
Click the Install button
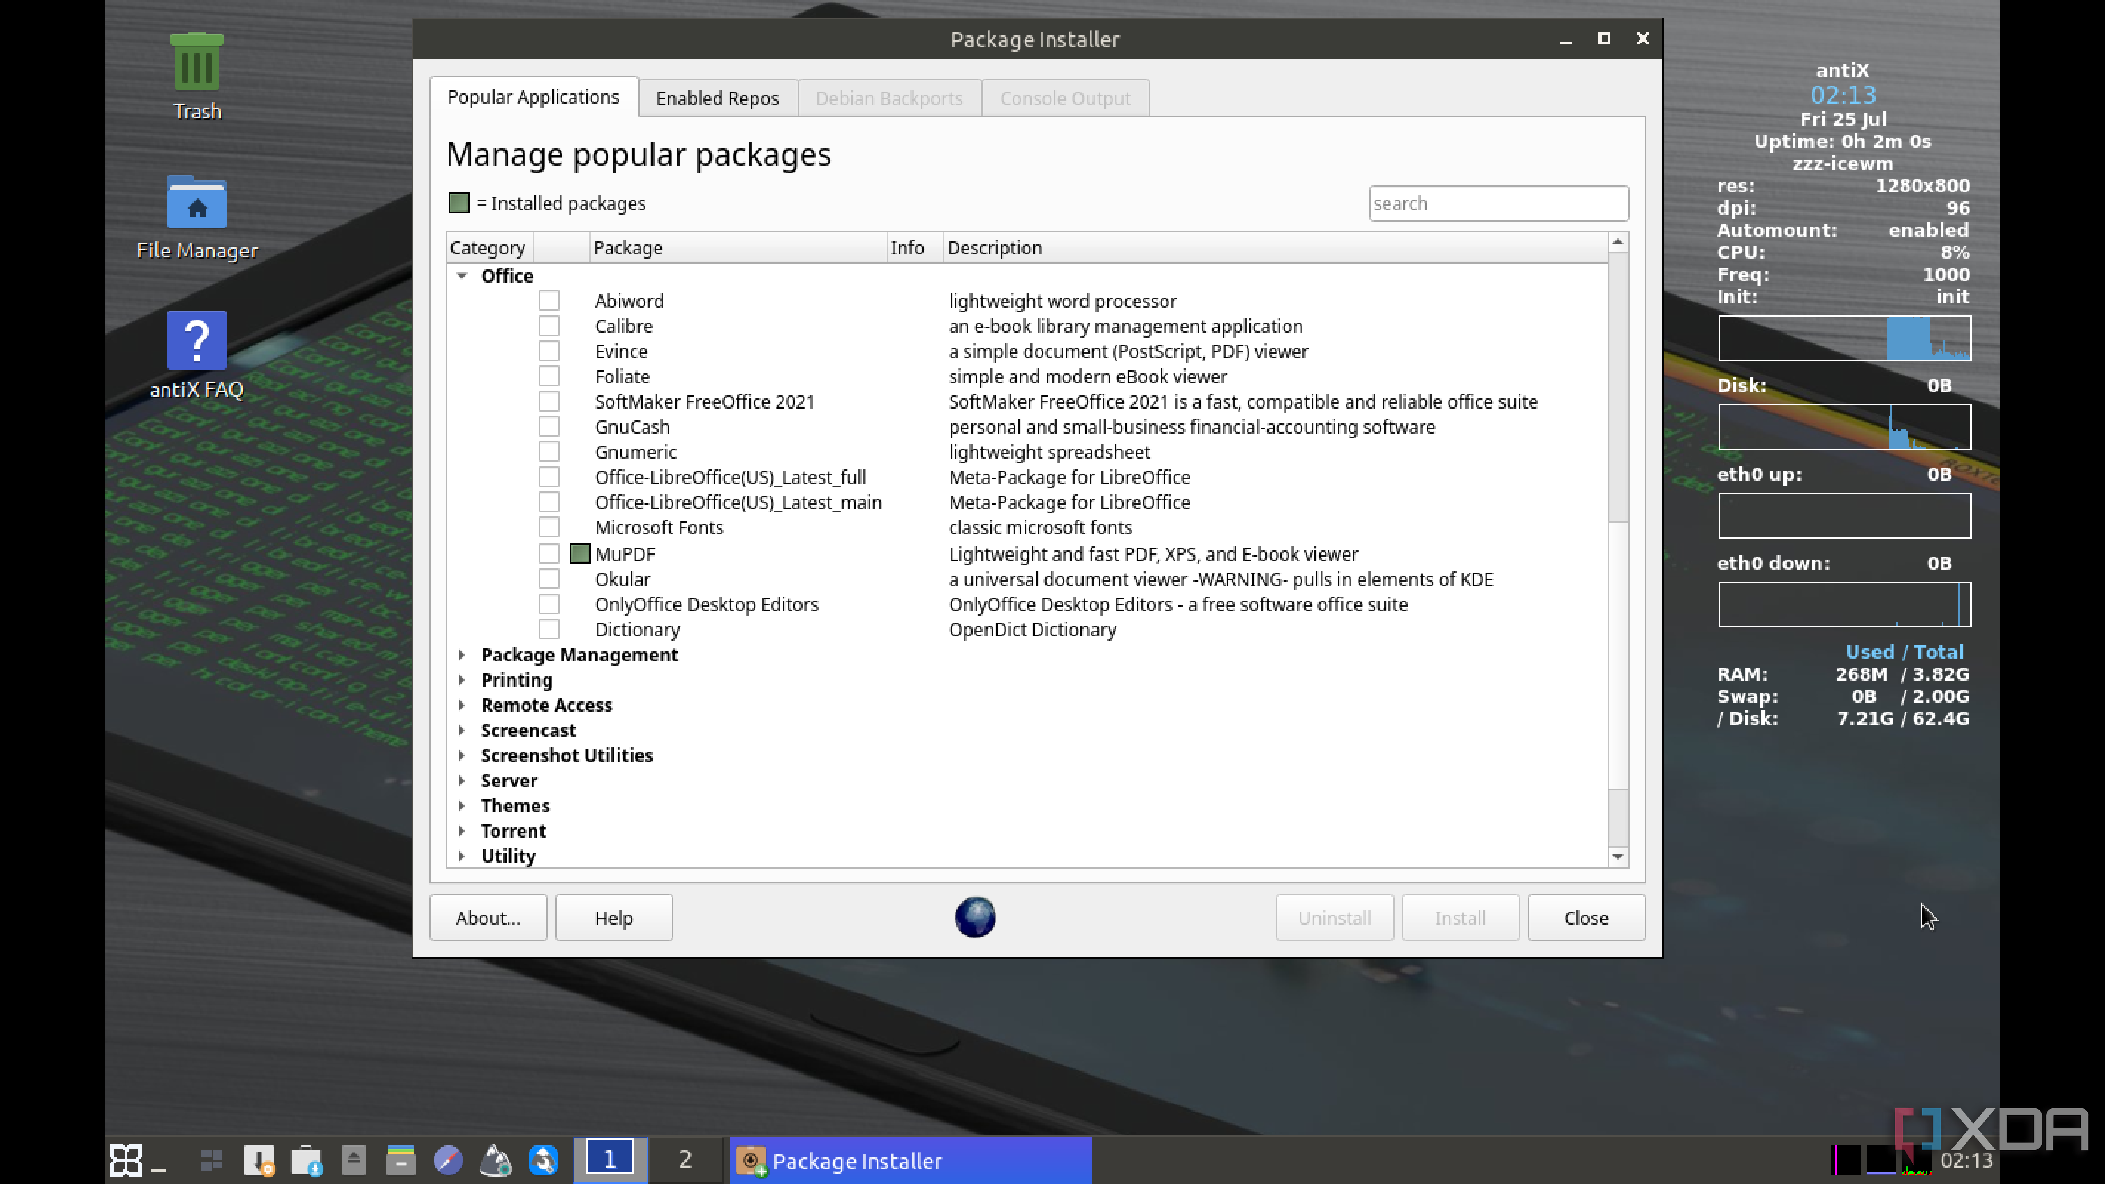[1460, 918]
